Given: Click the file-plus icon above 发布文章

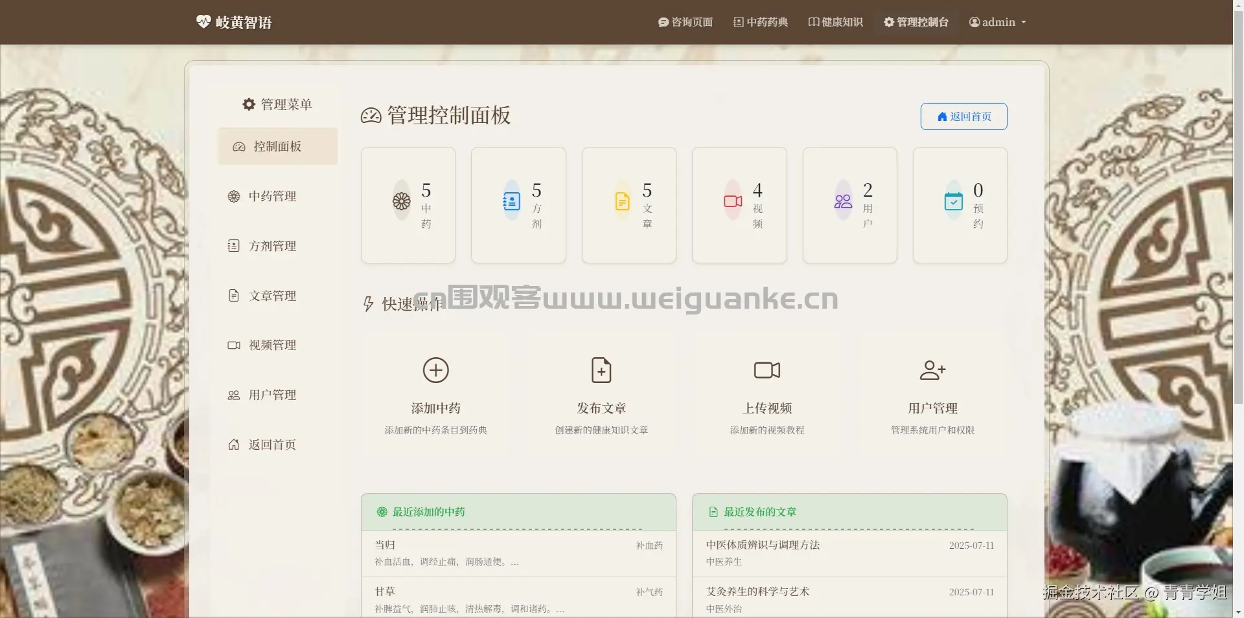Looking at the screenshot, I should [x=601, y=370].
